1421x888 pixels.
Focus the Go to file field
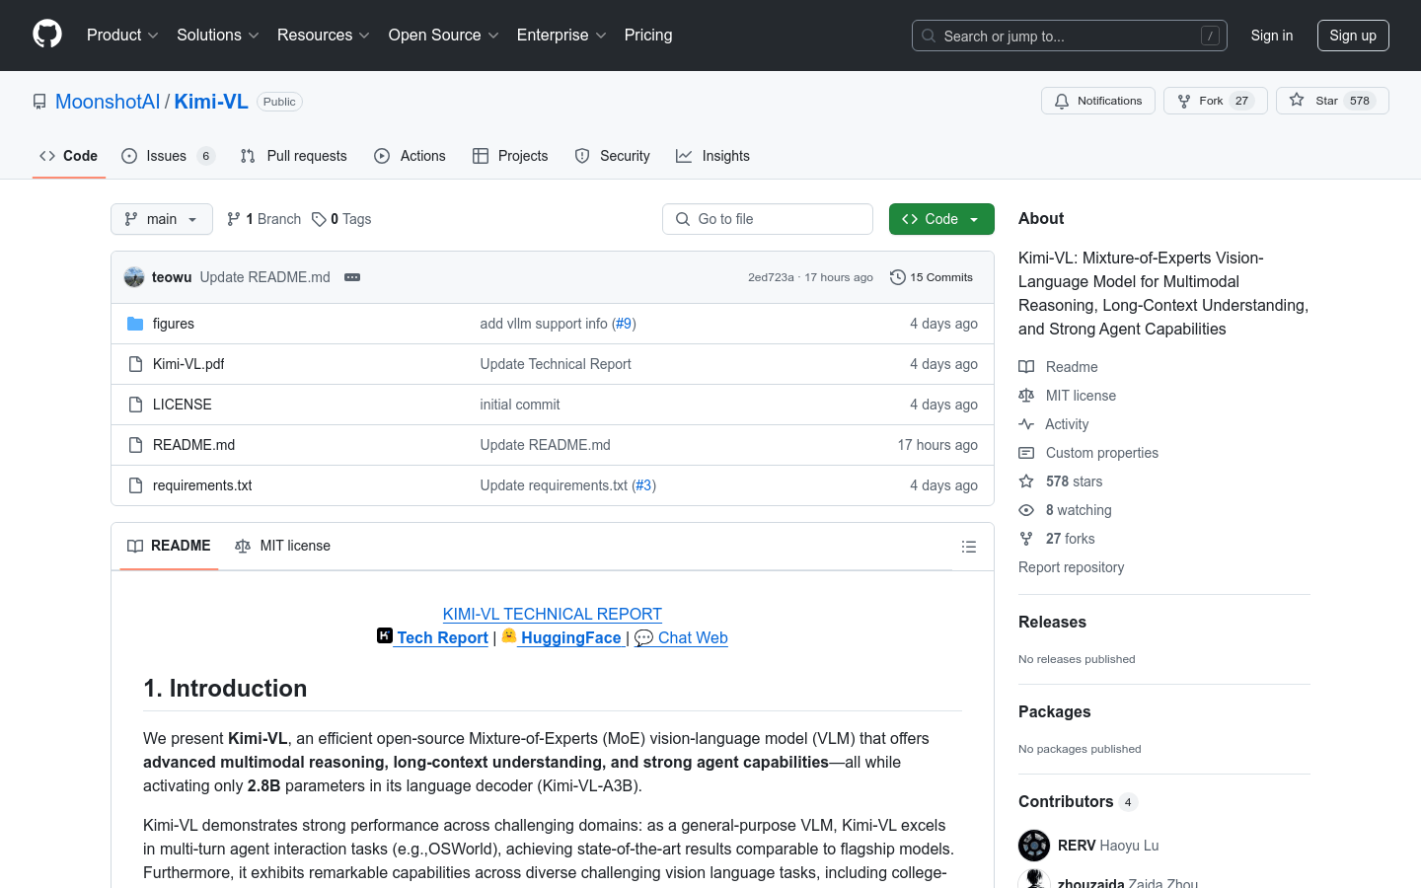768,219
